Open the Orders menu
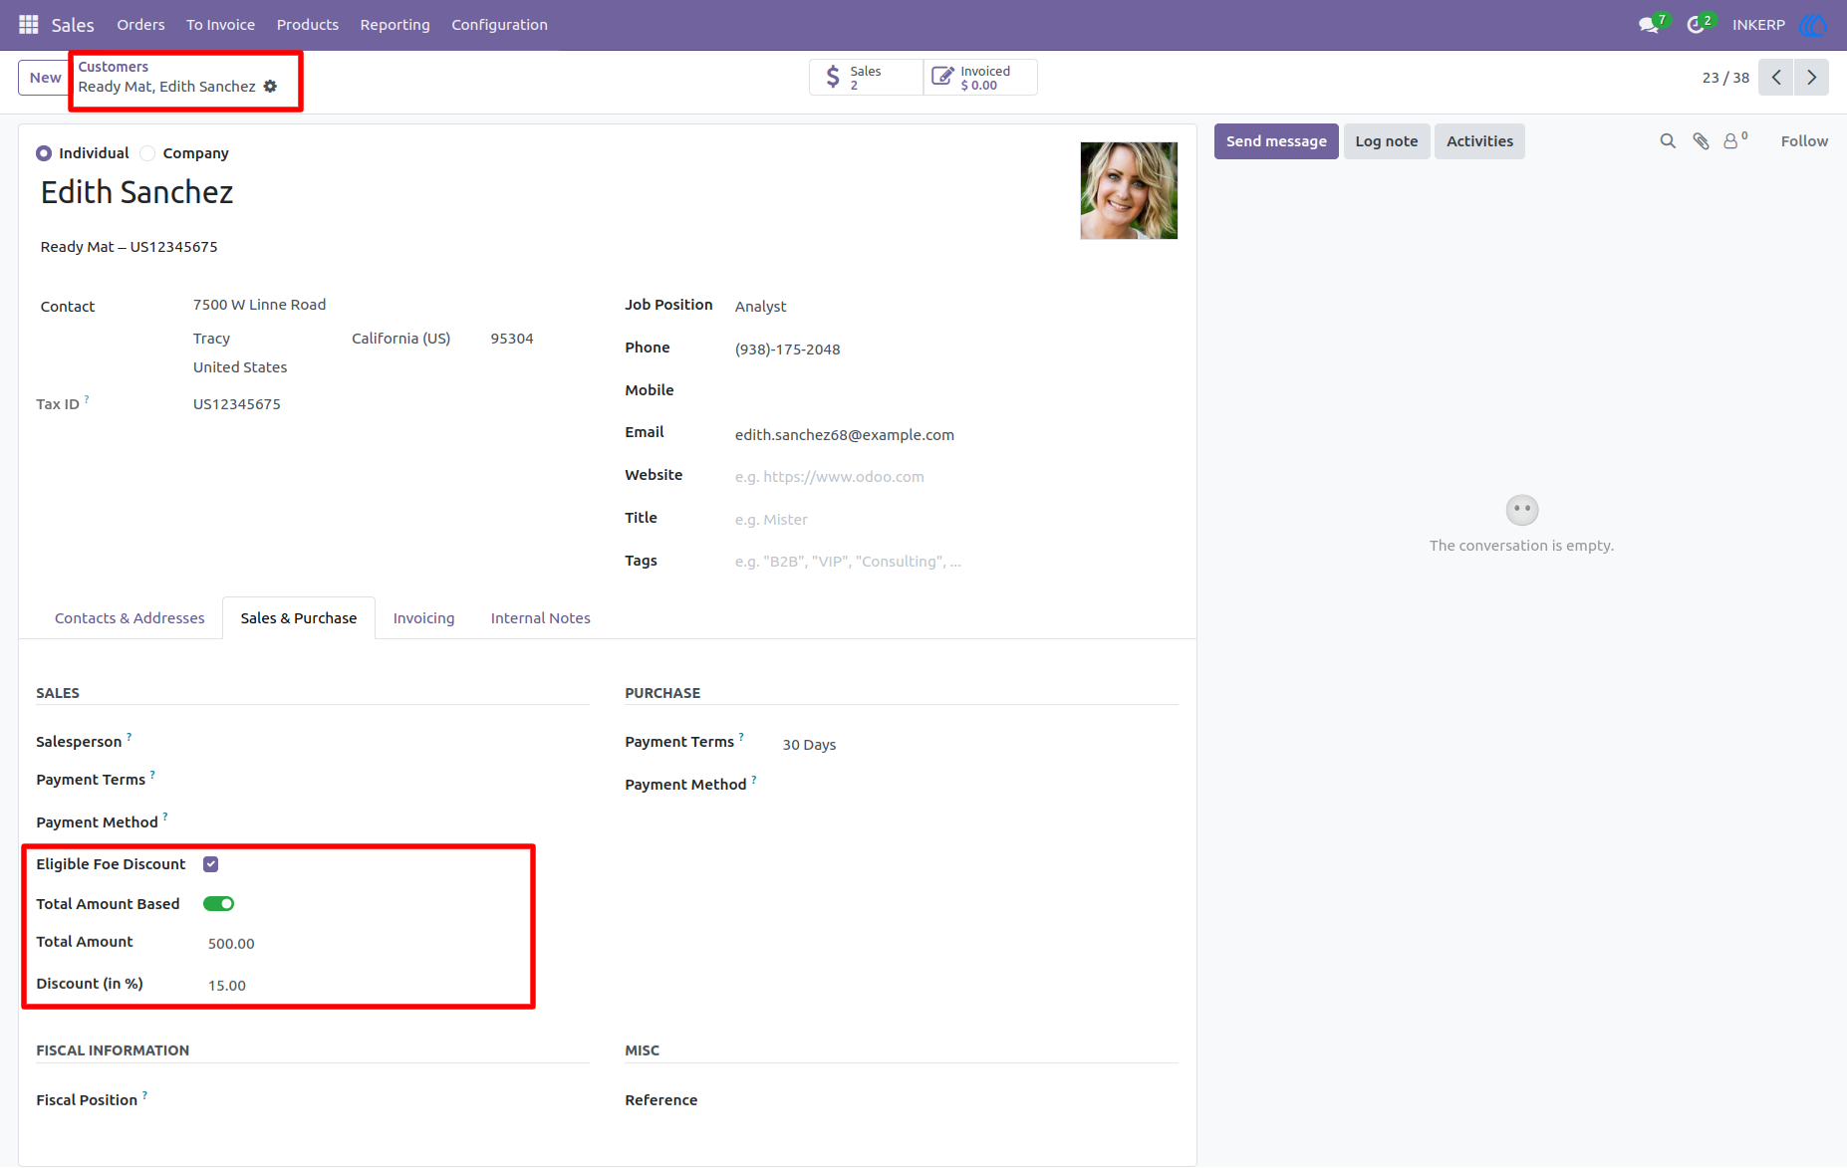Viewport: 1847px width, 1168px height. tap(140, 25)
